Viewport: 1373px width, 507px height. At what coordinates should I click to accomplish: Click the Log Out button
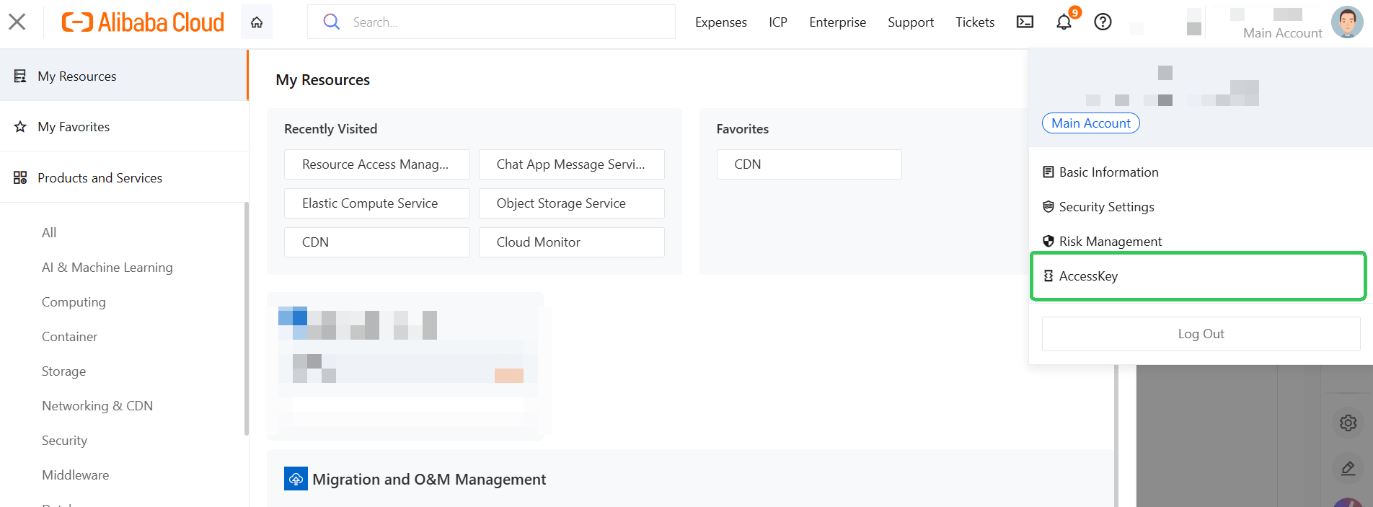click(x=1201, y=334)
